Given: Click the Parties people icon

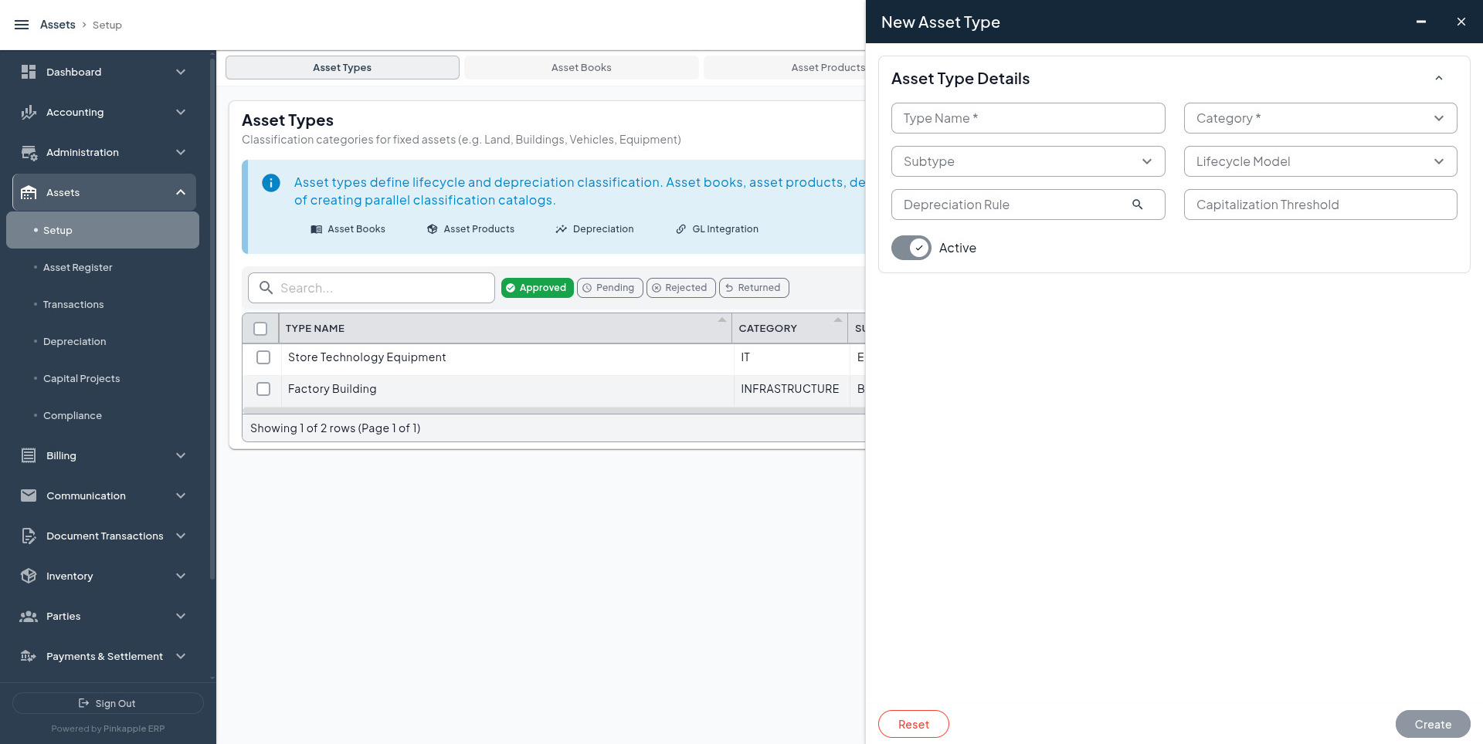Looking at the screenshot, I should tap(29, 616).
